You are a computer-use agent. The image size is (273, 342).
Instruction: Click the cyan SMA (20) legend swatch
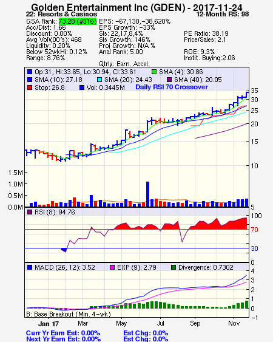click(99, 80)
